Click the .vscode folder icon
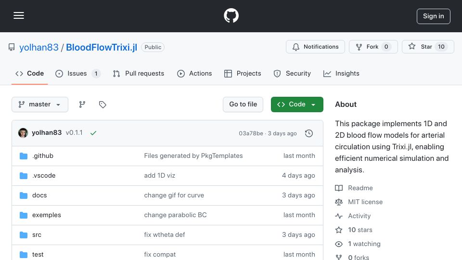 coord(24,176)
